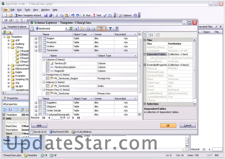
Task: Click Categorized icon in Schema Explorer property grid
Action: pos(146,35)
